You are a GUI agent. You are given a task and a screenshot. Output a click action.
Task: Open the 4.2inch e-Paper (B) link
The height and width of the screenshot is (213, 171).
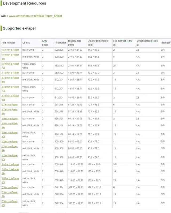pos(9,148)
